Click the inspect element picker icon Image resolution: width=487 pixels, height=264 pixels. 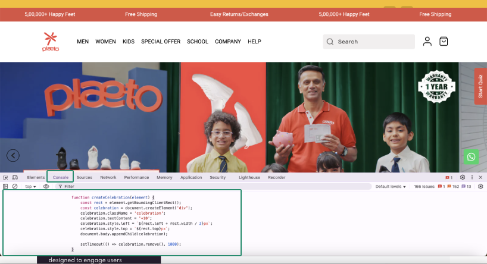[6, 177]
